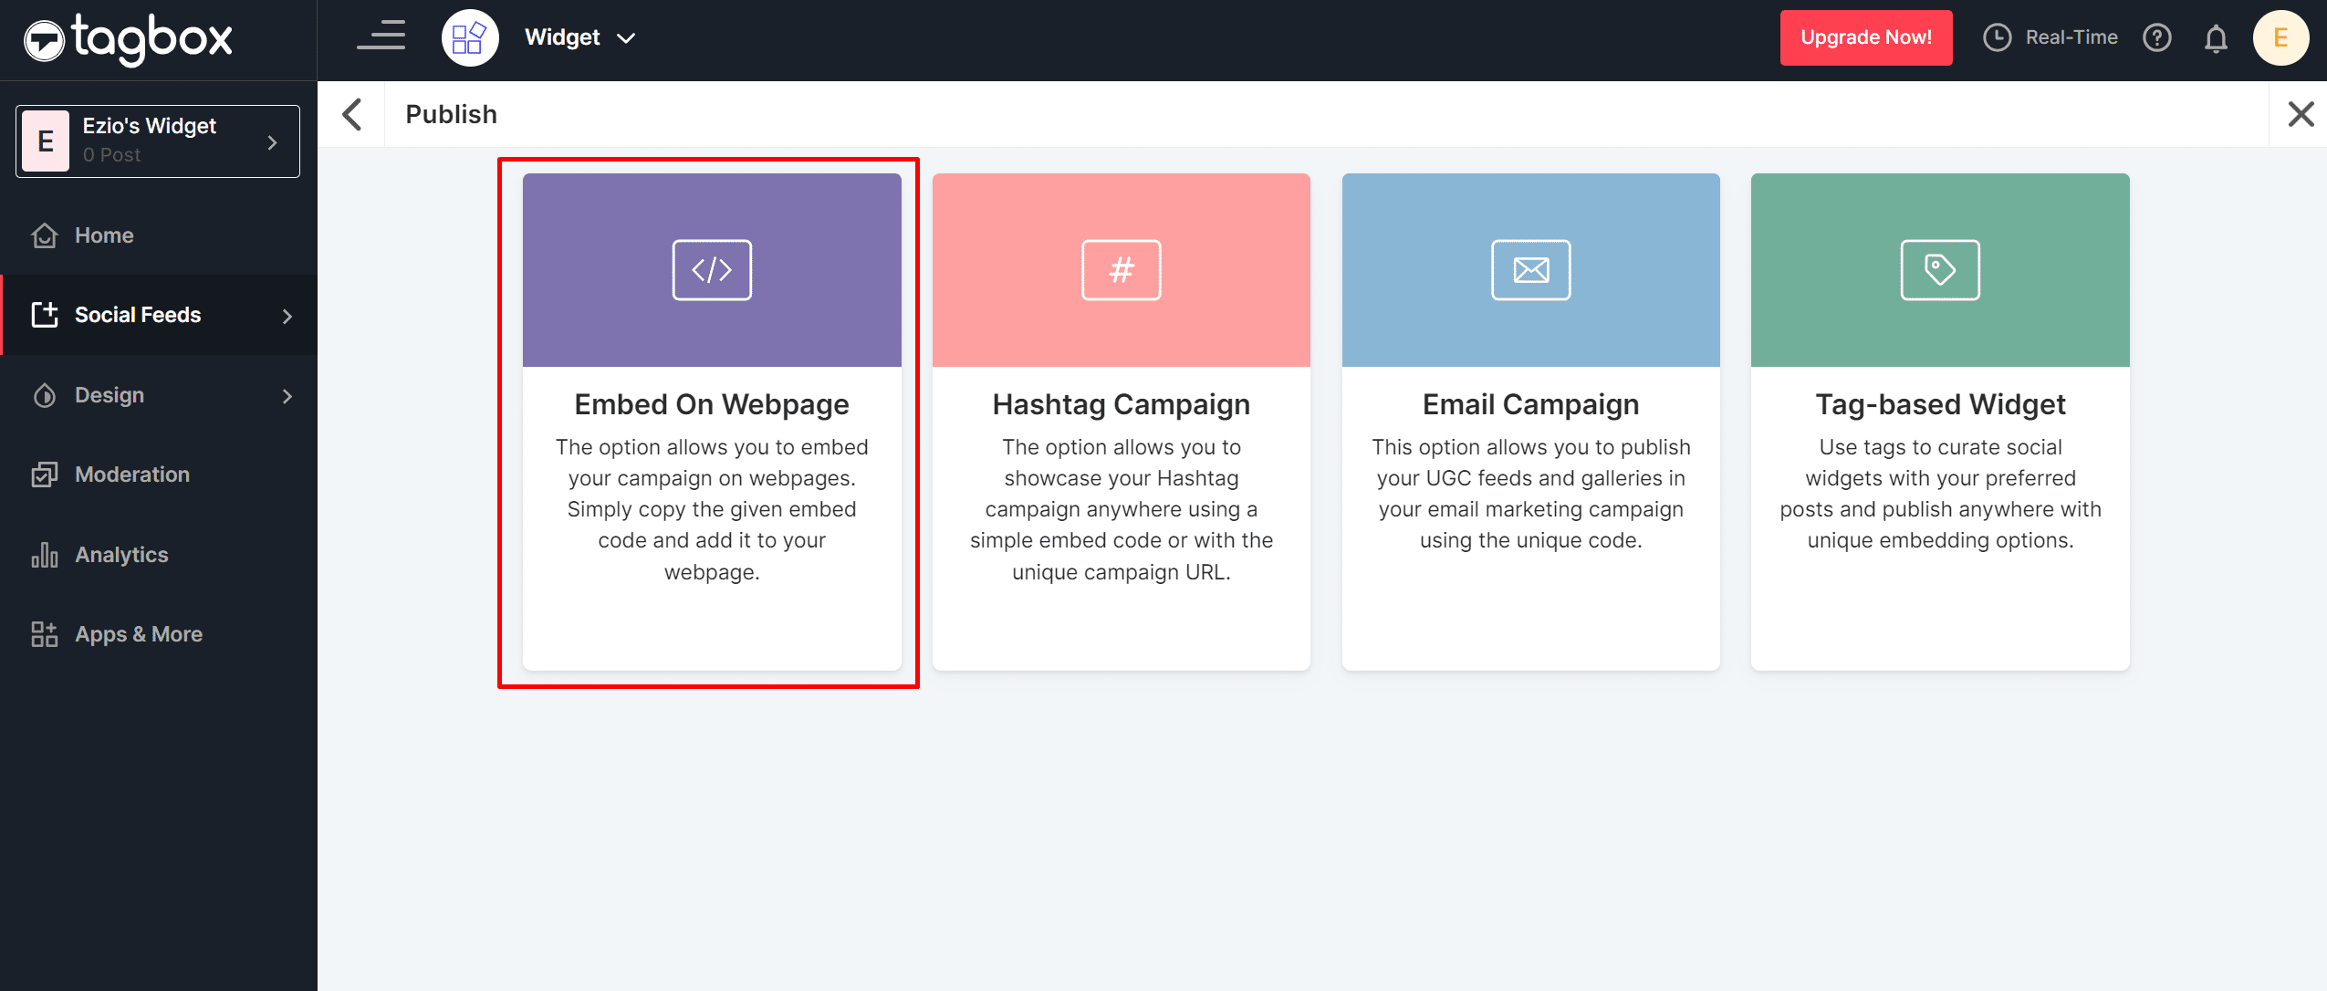Click the Apps & More icon
2327x991 pixels.
tap(44, 634)
